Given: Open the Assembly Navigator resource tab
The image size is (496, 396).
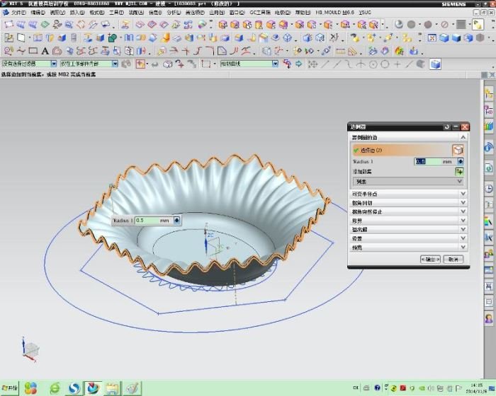Looking at the screenshot, I should [489, 94].
